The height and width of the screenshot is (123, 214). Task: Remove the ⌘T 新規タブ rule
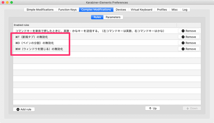[x=189, y=37]
